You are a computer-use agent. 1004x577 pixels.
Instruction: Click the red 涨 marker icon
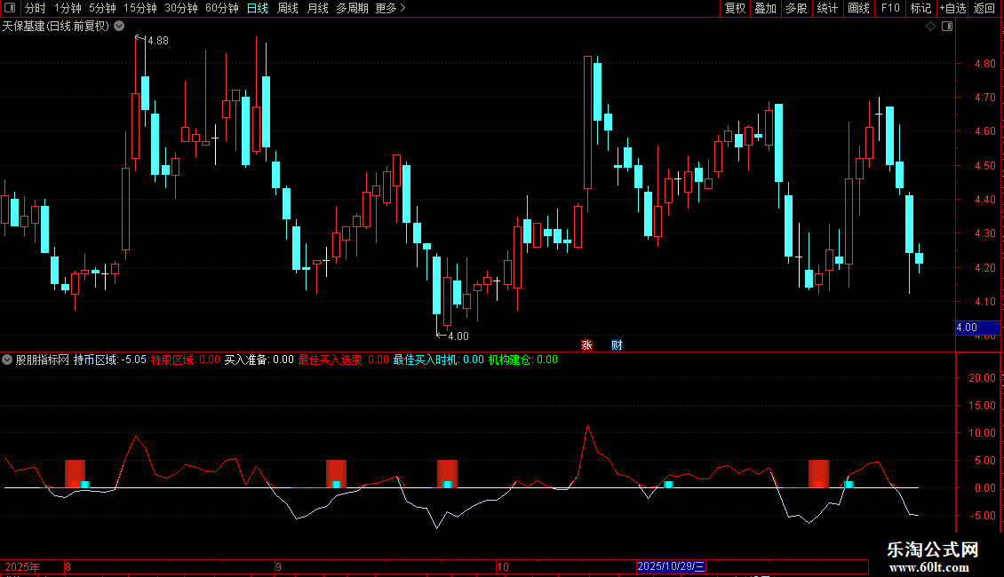[586, 344]
